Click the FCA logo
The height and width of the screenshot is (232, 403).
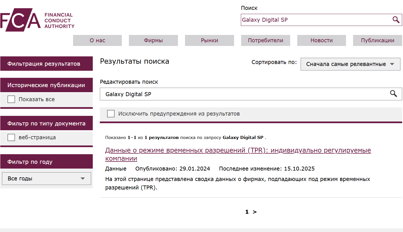(x=37, y=19)
